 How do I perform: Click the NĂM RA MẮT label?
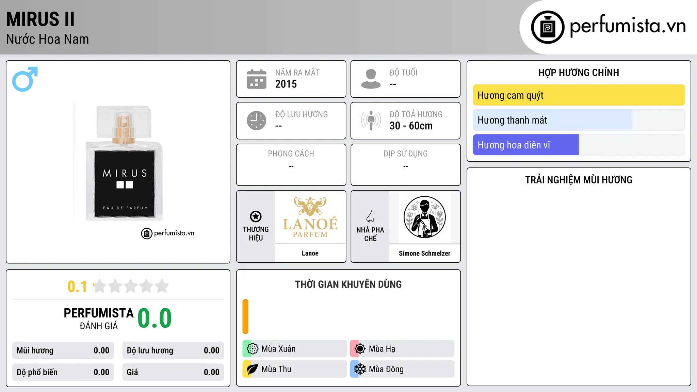click(x=297, y=72)
